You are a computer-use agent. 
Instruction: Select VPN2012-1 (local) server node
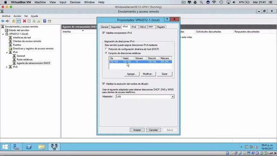[19, 34]
